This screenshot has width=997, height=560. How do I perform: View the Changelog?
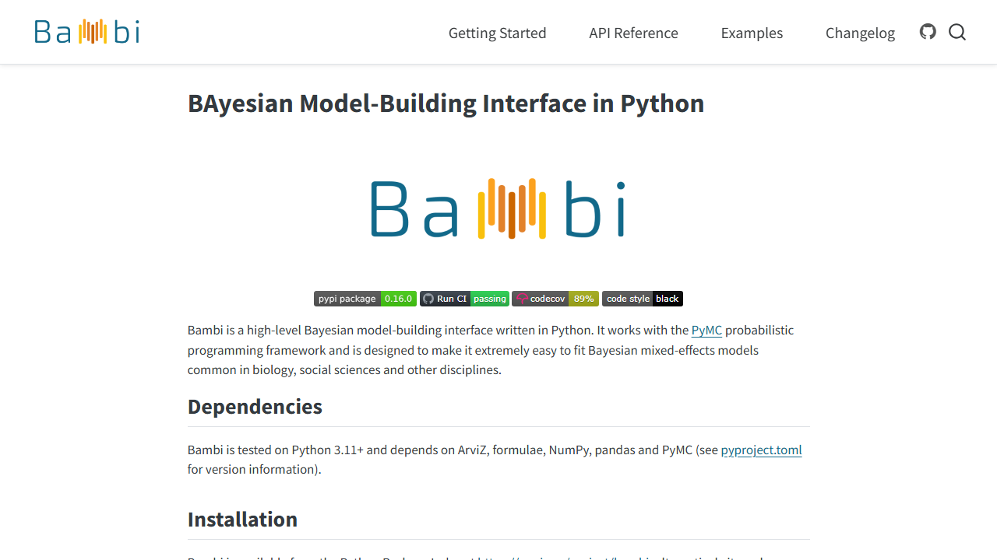click(860, 33)
